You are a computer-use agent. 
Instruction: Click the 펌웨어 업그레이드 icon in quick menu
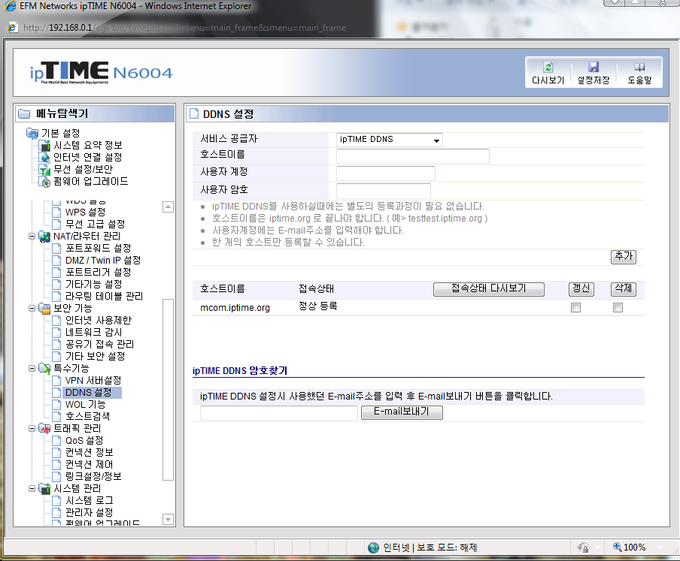[45, 182]
